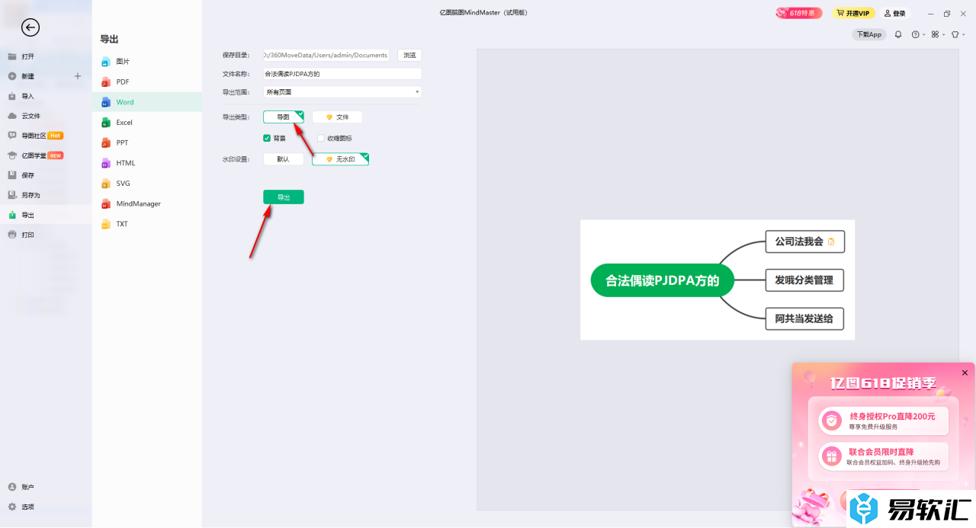Open 亿图学堂 from the sidebar
The height and width of the screenshot is (528, 976).
(x=46, y=155)
